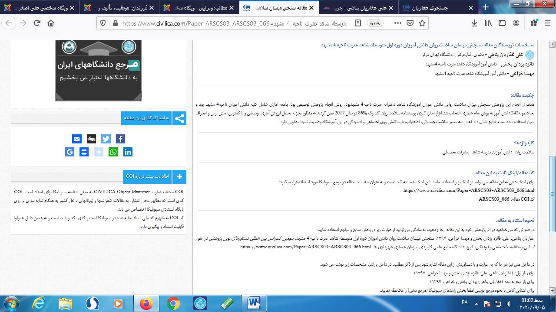The image size is (556, 312).
Task: Click the Firefox home button
Action: pos(51,23)
